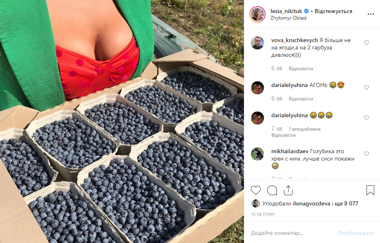Image resolution: width=380 pixels, height=243 pixels.
Task: Like darialelyuhina's laughing emoji comment
Action: (x=367, y=118)
